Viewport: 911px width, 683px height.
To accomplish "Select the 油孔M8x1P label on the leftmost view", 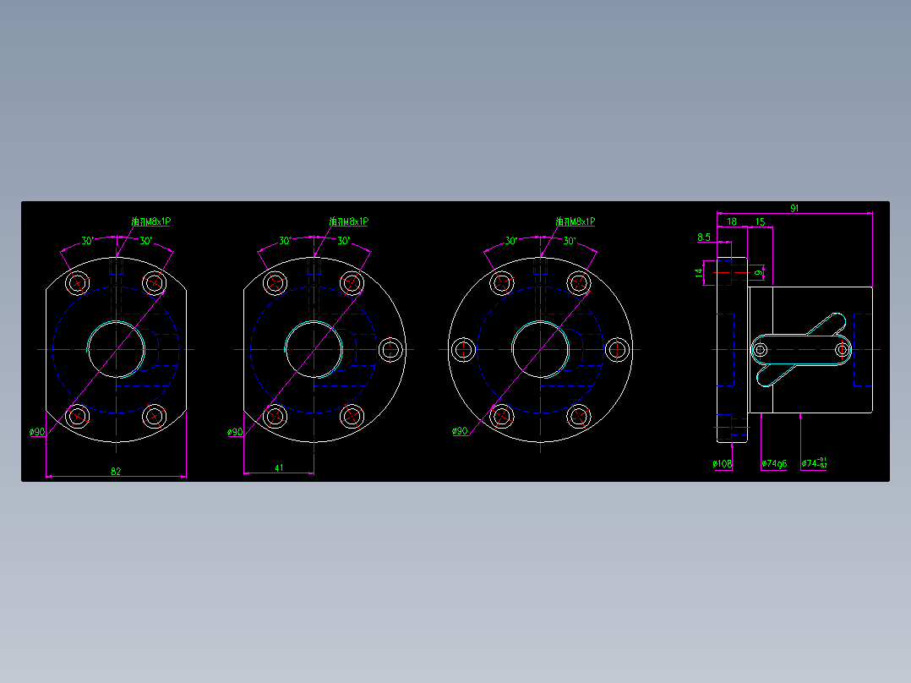I will [x=149, y=221].
